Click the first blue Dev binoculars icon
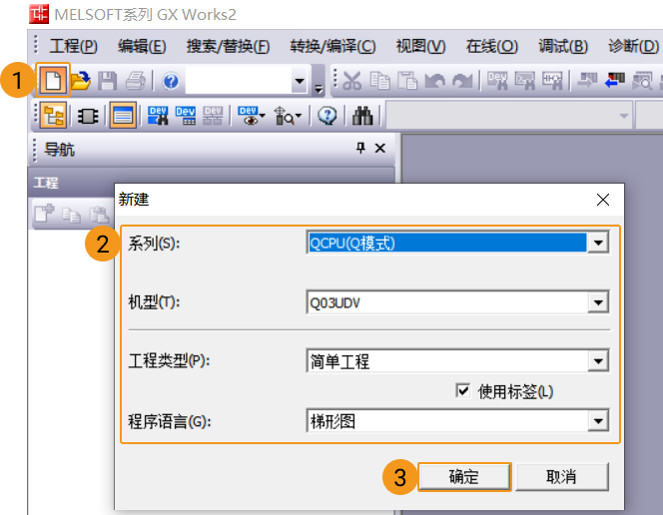Screen dimensions: 663x515 (158, 116)
